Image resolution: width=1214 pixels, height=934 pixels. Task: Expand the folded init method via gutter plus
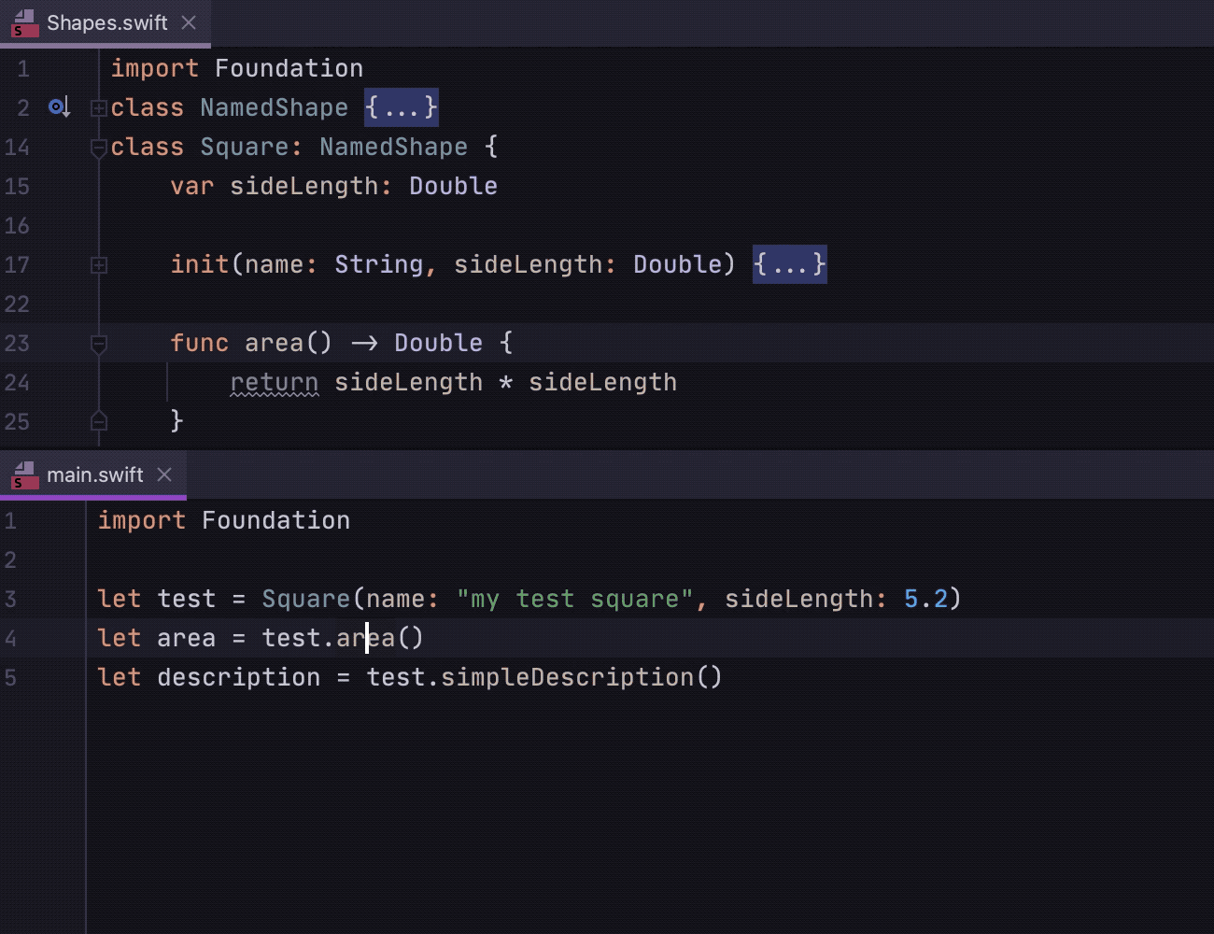[98, 265]
